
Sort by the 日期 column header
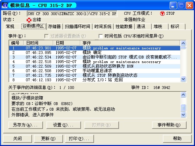click(67, 43)
